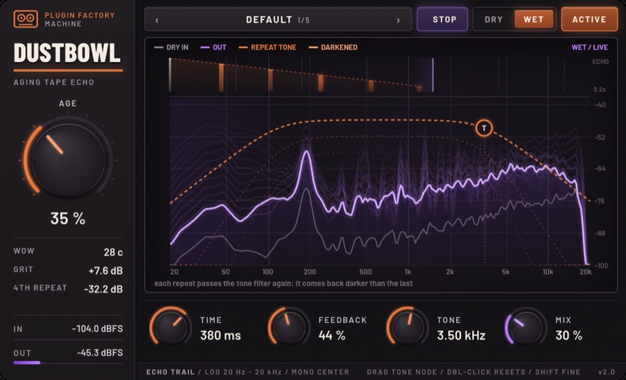This screenshot has width=626, height=380.
Task: Click the -100 dB scale label
Action: tap(601, 266)
